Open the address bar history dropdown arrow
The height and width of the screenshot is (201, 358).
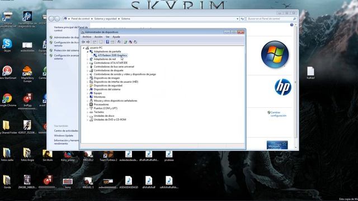[237, 18]
